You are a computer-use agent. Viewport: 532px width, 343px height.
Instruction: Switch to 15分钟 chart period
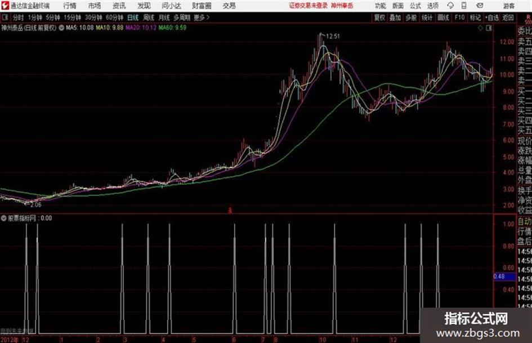[73, 17]
